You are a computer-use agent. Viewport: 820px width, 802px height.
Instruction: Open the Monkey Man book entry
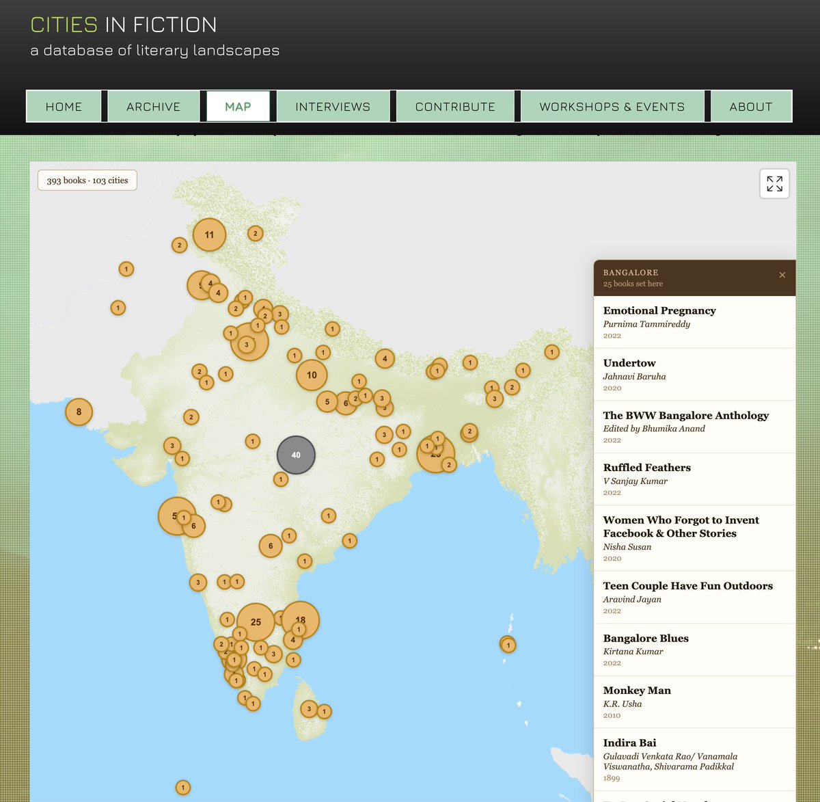[694, 702]
